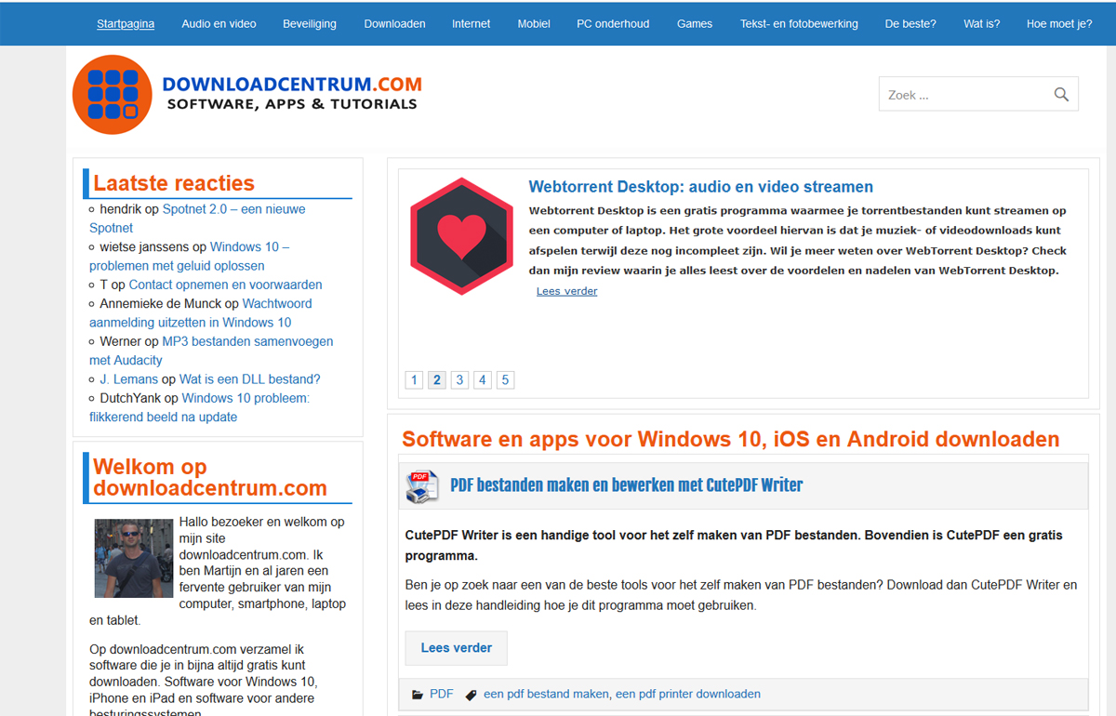Click 'Welkom op downloadcentrum.com' heading
This screenshot has width=1116, height=716.
click(210, 477)
